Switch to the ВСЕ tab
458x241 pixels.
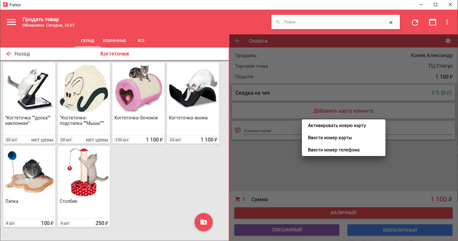(x=141, y=41)
